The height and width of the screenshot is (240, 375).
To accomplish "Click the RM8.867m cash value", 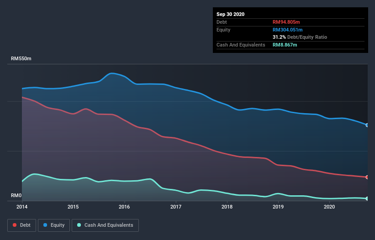I will [285, 45].
